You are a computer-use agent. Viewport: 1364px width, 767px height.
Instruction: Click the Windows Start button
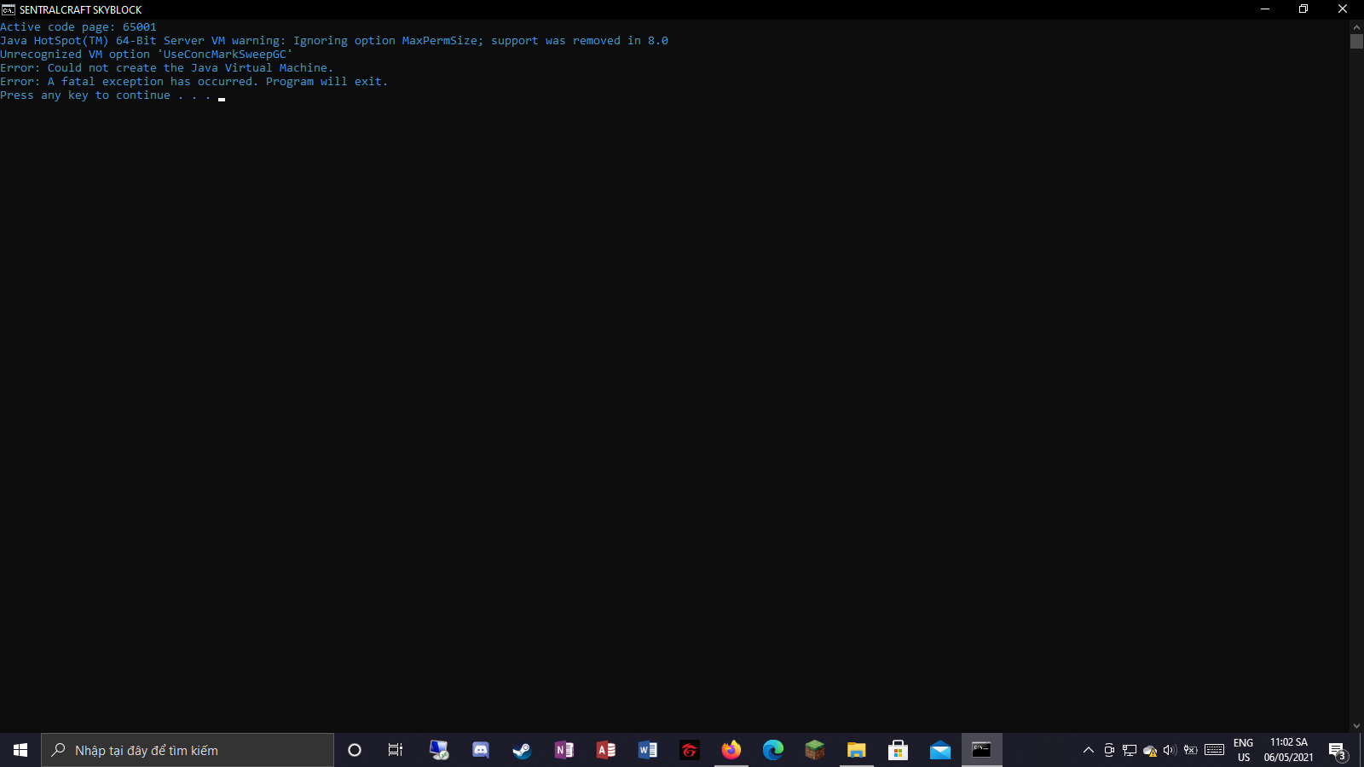click(20, 750)
